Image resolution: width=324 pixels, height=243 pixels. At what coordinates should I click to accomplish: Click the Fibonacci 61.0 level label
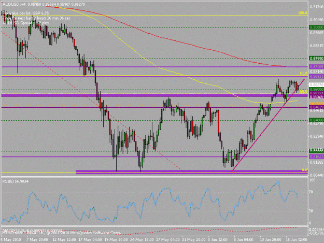[303, 73]
